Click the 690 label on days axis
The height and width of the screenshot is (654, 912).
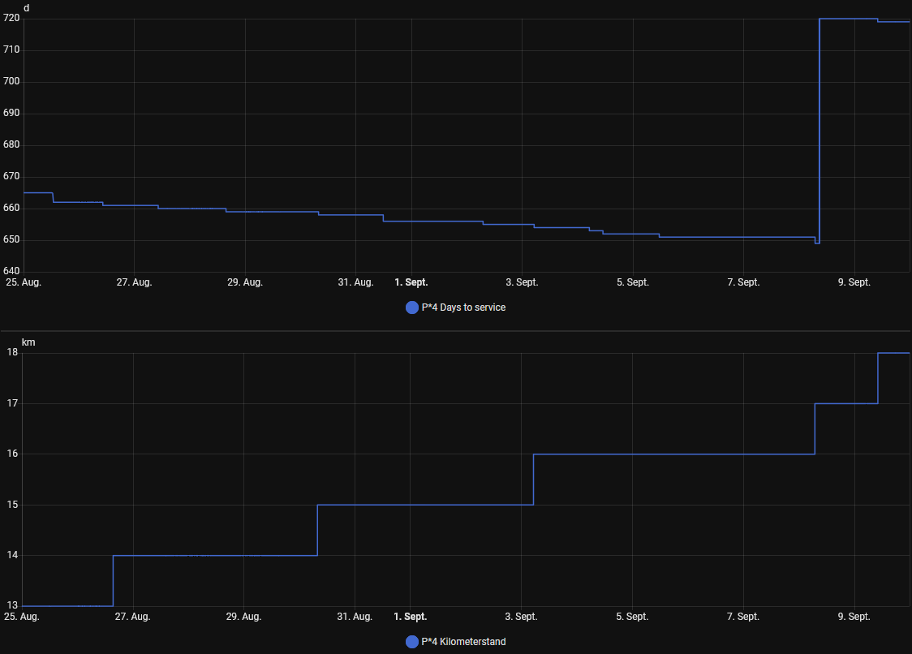click(x=11, y=113)
